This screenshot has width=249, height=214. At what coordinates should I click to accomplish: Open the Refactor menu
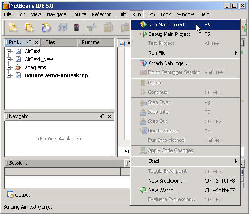101,14
